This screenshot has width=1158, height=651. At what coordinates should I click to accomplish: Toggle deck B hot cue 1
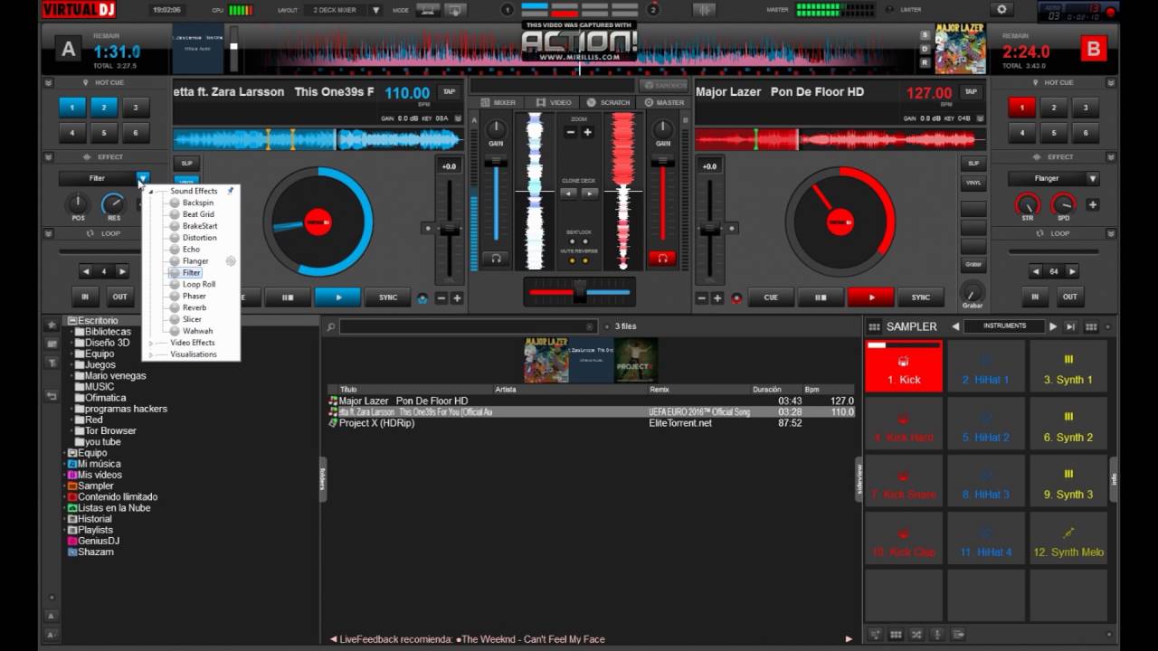pyautogui.click(x=1021, y=108)
